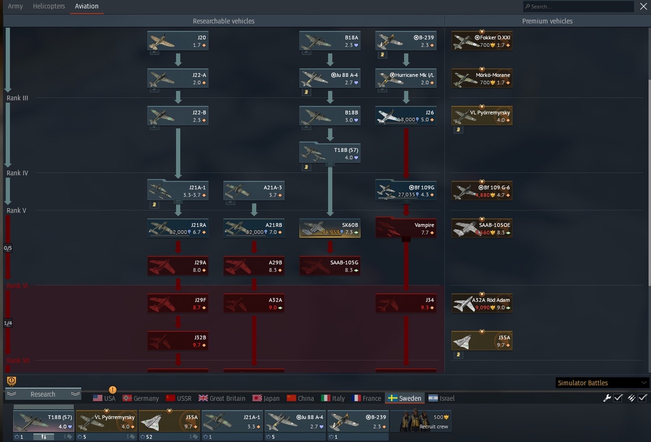Viewport: 651px width, 442px height.
Task: Select the A21A-3 aircraft card
Action: pyautogui.click(x=254, y=191)
